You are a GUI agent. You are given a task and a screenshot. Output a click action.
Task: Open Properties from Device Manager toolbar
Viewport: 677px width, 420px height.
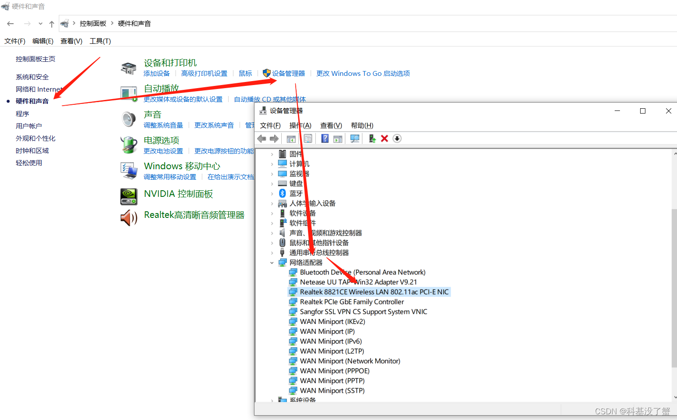tap(308, 139)
